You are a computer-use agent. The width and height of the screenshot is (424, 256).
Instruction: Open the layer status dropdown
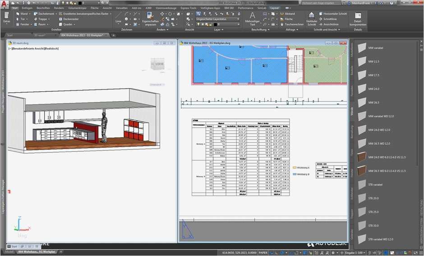(x=218, y=19)
